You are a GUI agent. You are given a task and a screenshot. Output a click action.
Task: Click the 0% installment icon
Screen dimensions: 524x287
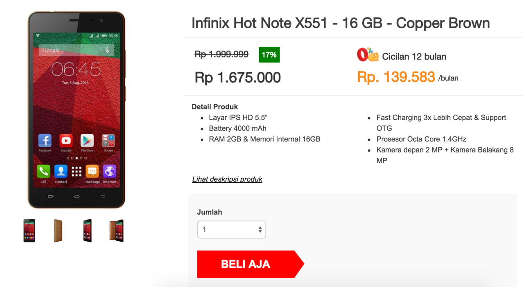click(367, 55)
